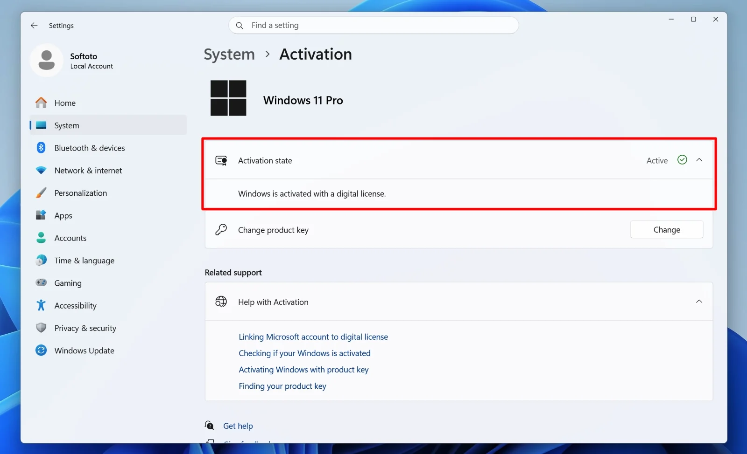Viewport: 747px width, 454px height.
Task: Open Personalization settings
Action: pos(108,193)
